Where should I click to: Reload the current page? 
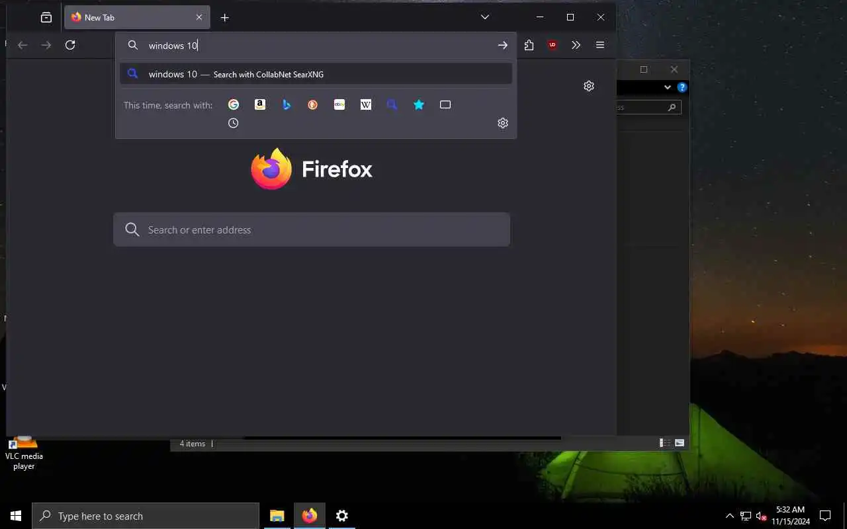point(70,45)
